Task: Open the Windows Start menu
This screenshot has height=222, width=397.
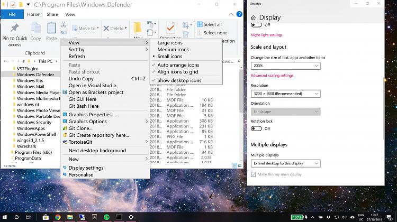Action: pos(5,217)
